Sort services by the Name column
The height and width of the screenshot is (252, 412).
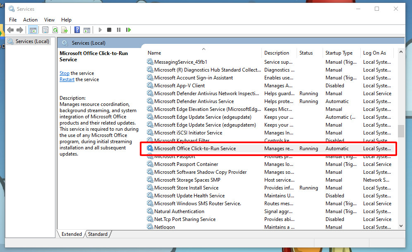pyautogui.click(x=154, y=53)
